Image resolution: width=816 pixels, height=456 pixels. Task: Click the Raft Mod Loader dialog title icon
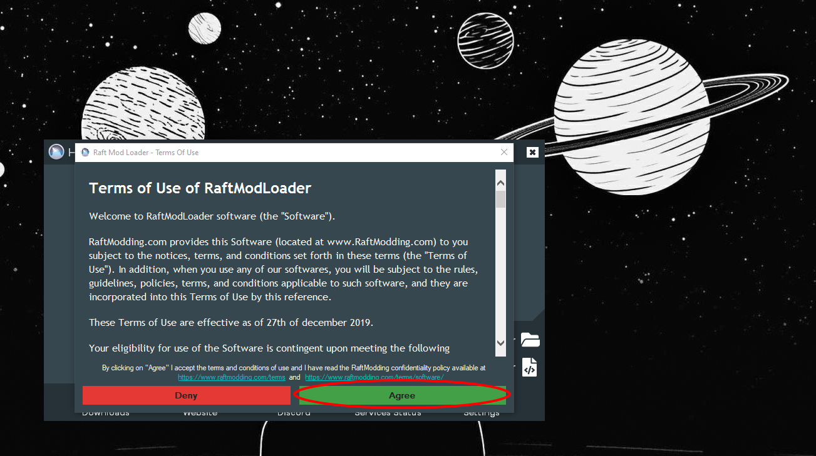pyautogui.click(x=86, y=152)
